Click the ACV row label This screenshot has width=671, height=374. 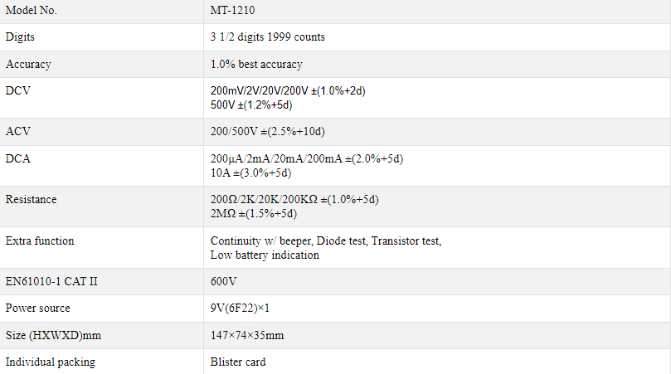(x=18, y=131)
